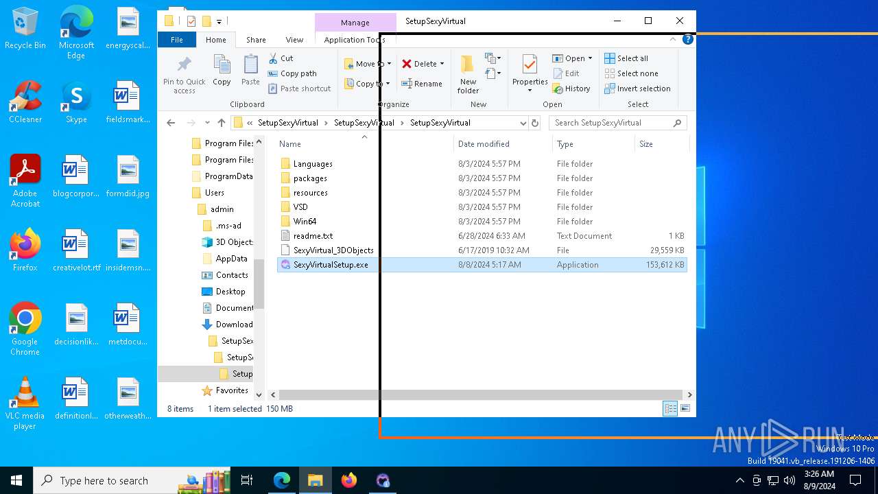The image size is (878, 494).
Task: Switch to Details view layout icon
Action: click(670, 409)
